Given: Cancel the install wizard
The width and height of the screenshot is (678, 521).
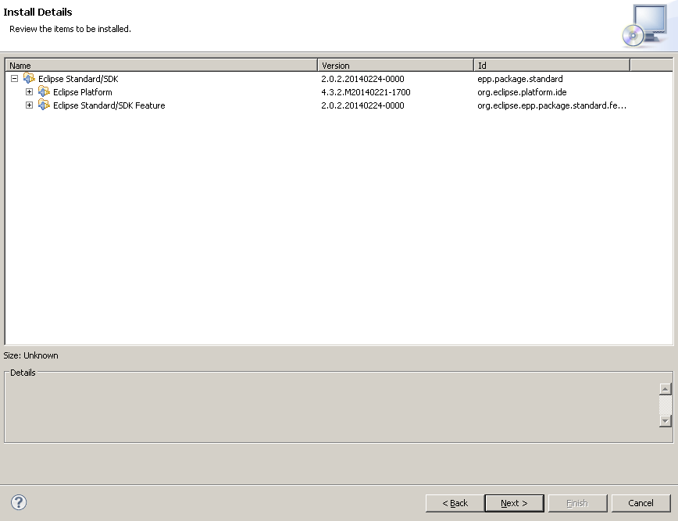Looking at the screenshot, I should [641, 503].
